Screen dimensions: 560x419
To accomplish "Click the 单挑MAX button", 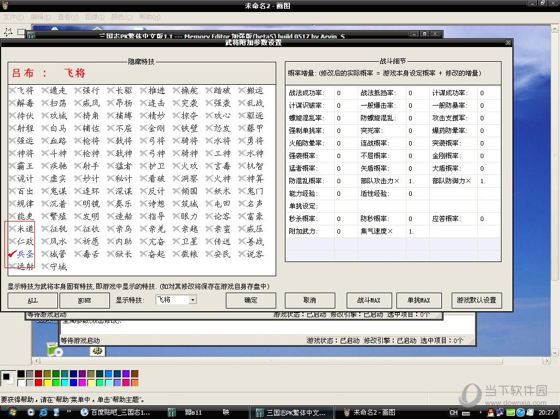I will coord(419,300).
